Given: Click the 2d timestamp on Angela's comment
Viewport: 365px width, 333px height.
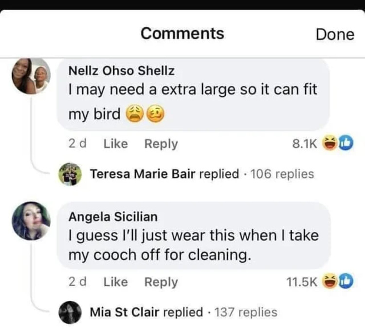Looking at the screenshot, I should (77, 282).
